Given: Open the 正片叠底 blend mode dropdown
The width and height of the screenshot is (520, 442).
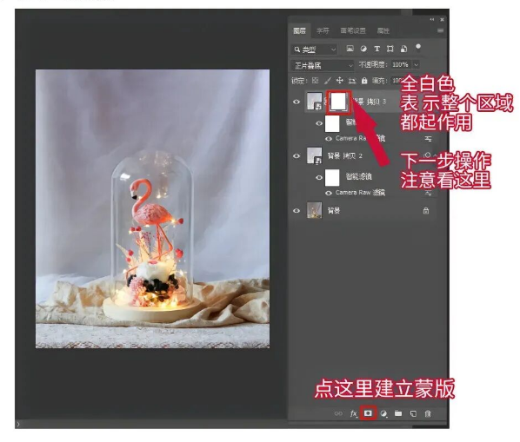Looking at the screenshot, I should tap(323, 65).
